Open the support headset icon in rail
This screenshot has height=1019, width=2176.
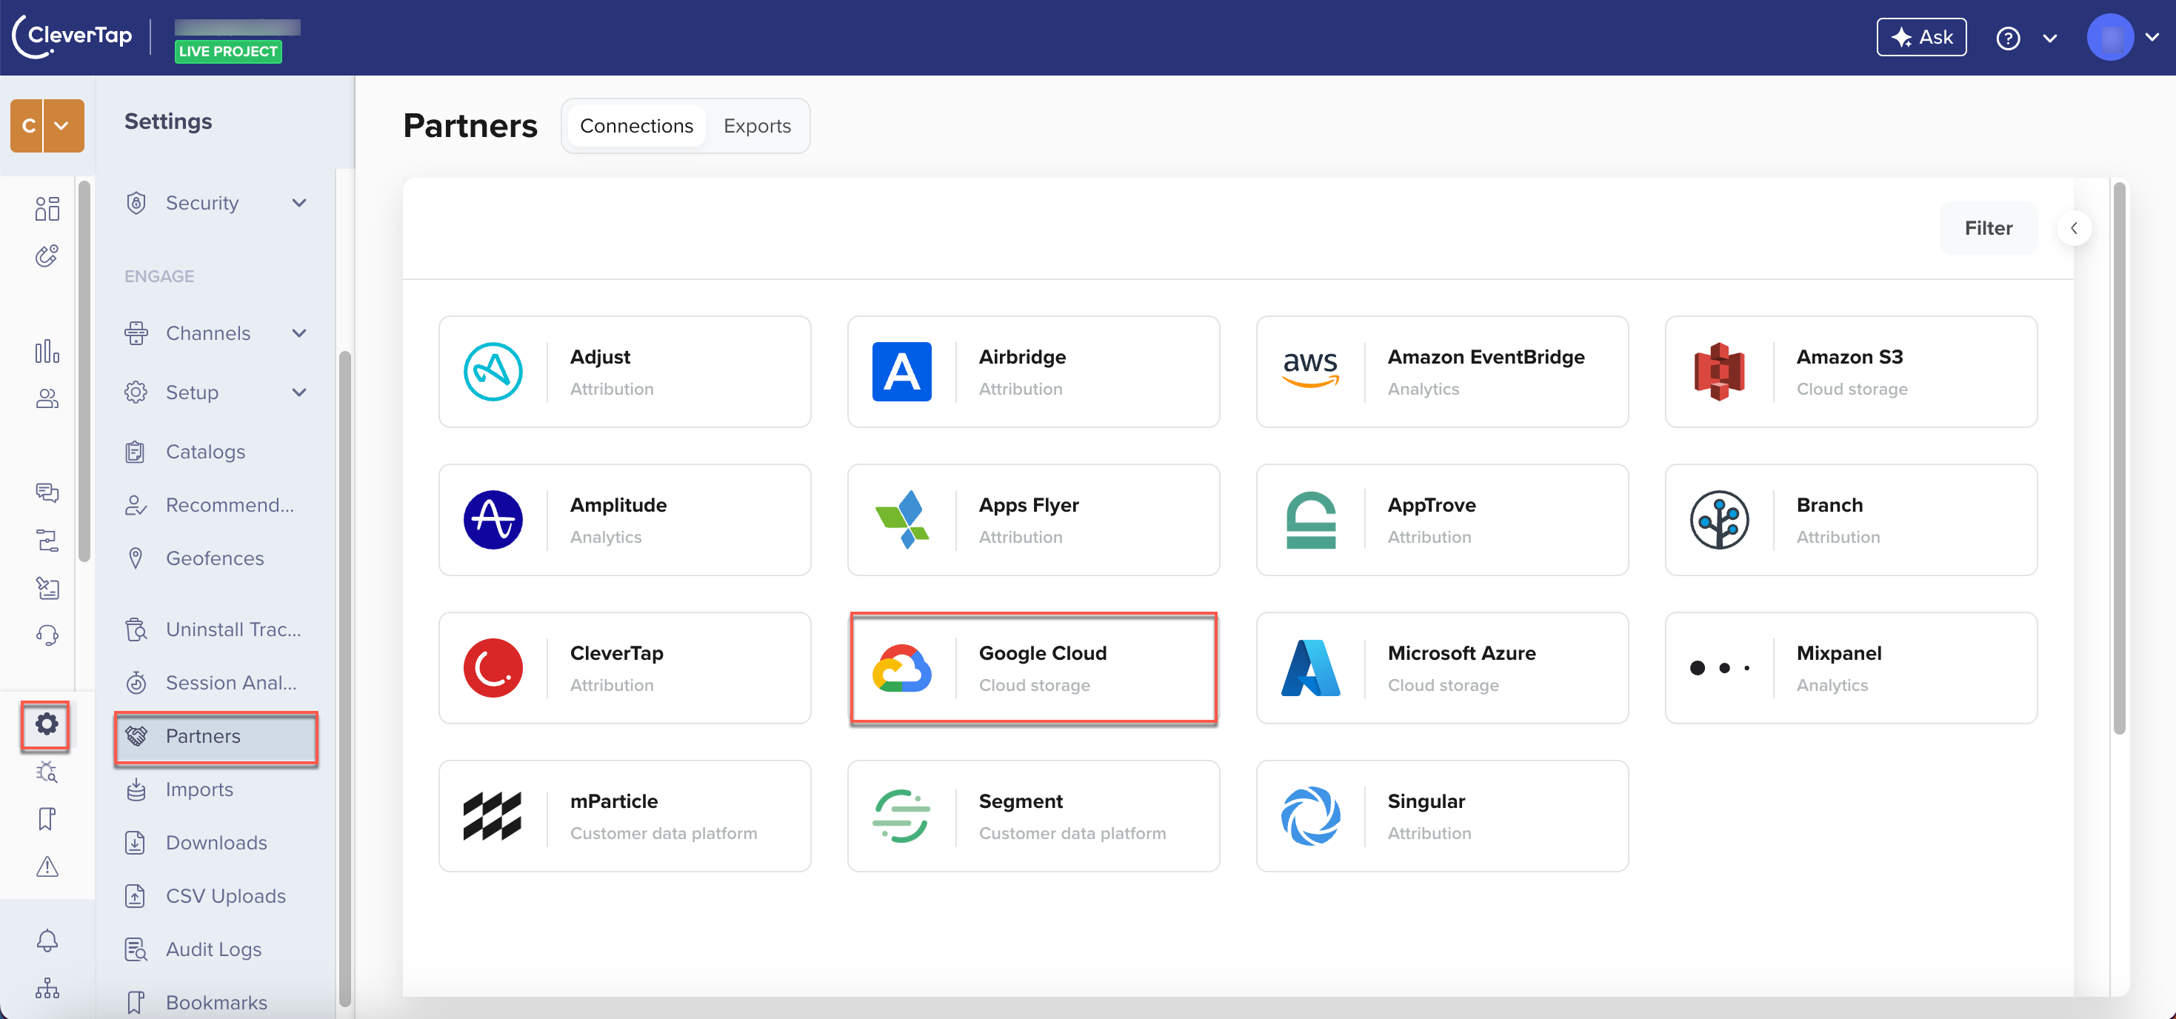(x=47, y=635)
